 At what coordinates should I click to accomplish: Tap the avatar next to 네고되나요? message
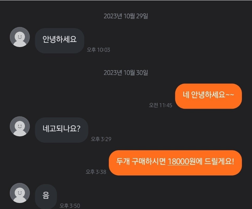tap(20, 126)
